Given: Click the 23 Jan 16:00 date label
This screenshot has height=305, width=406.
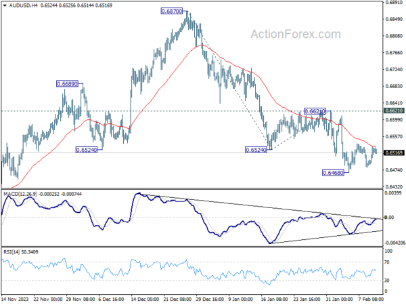Looking at the screenshot, I should point(307,299).
